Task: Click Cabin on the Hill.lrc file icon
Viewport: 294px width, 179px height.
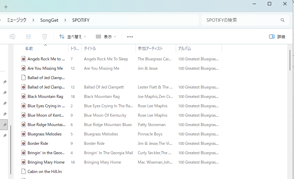Action: click(x=24, y=171)
